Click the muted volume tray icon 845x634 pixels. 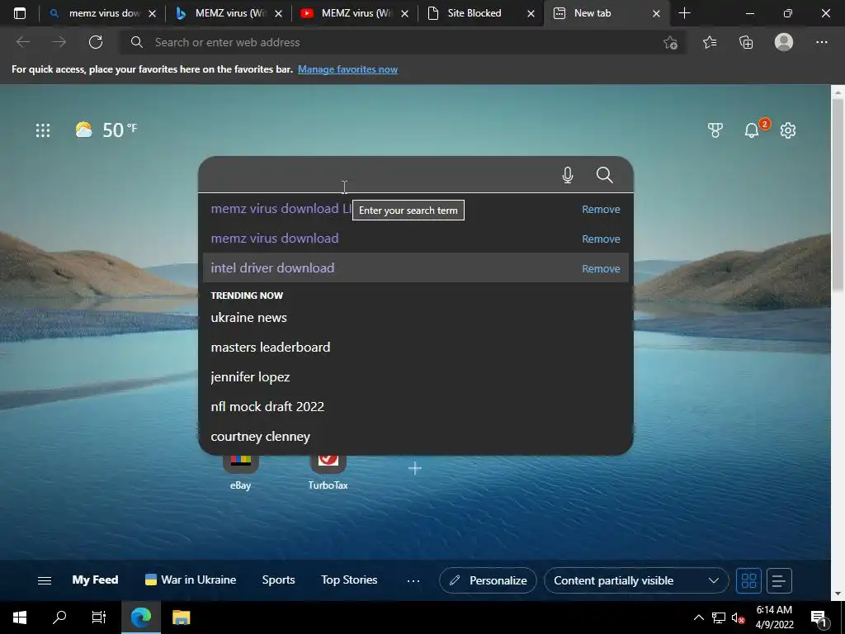(738, 617)
